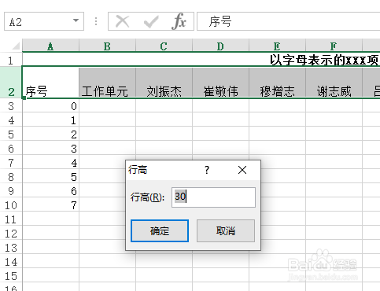Click the help question mark in 行高 dialog
Screen dimensions: 380x291
[x=207, y=170]
